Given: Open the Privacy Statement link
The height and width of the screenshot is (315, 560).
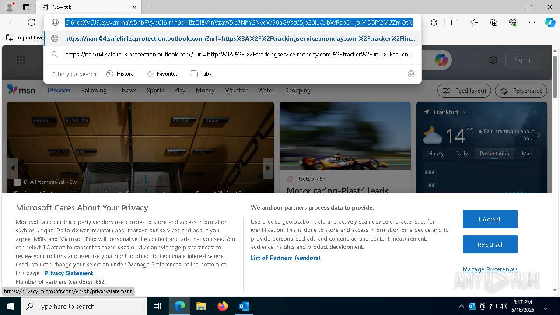Looking at the screenshot, I should (69, 273).
